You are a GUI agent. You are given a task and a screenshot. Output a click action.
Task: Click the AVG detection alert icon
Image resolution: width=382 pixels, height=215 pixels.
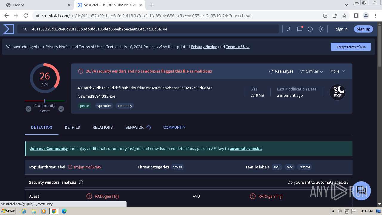pyautogui.click(x=252, y=196)
